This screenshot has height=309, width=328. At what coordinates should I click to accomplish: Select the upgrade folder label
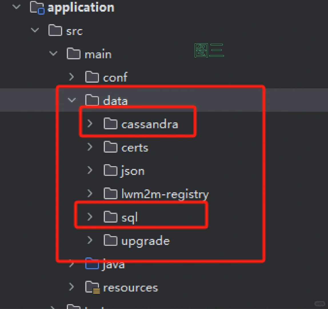tap(146, 241)
